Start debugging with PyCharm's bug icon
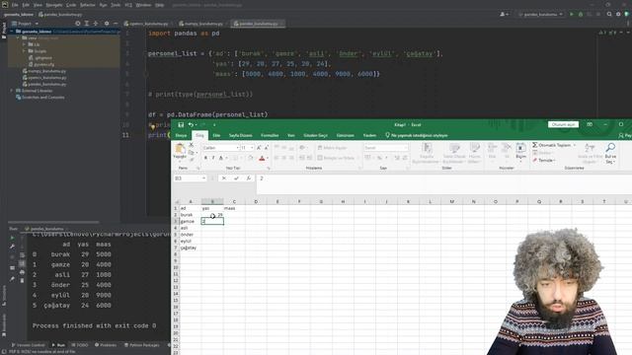 [581, 14]
